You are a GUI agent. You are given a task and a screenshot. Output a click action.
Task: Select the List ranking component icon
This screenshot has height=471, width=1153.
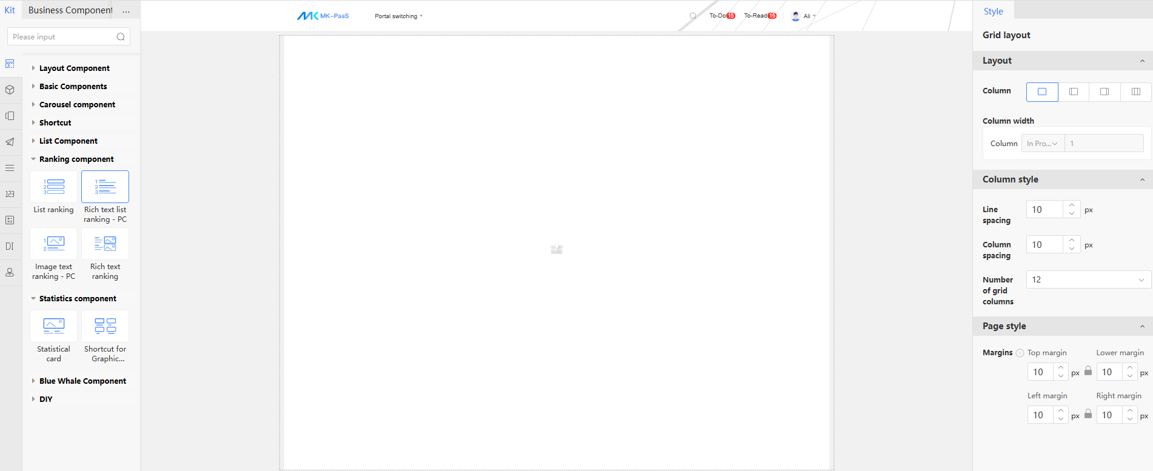pos(54,187)
